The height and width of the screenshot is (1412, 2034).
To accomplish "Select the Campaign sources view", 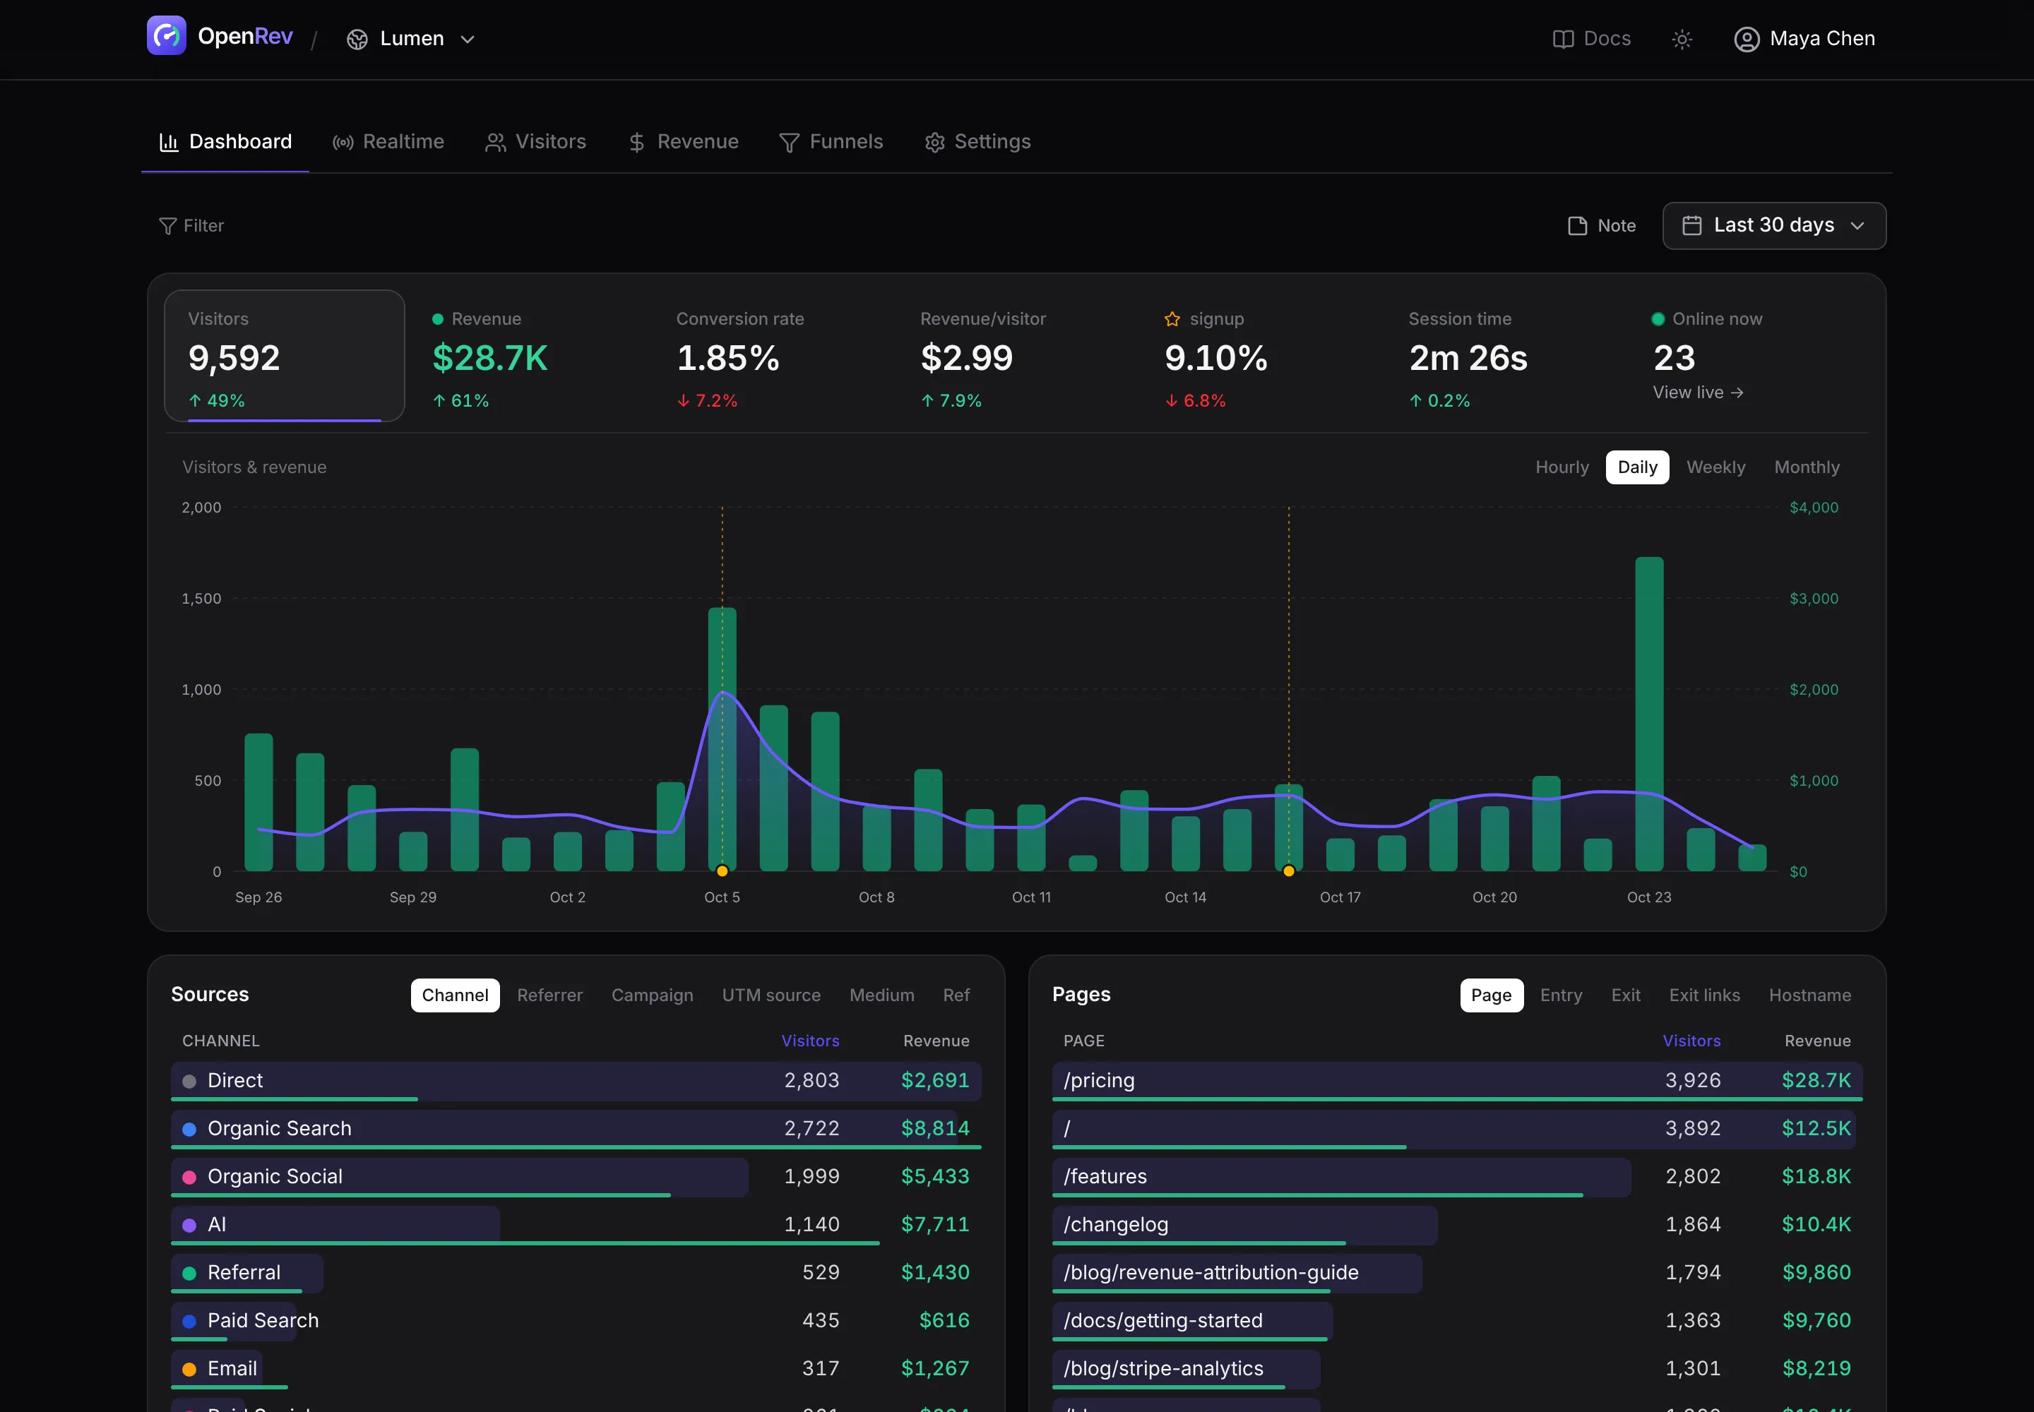I will (653, 995).
